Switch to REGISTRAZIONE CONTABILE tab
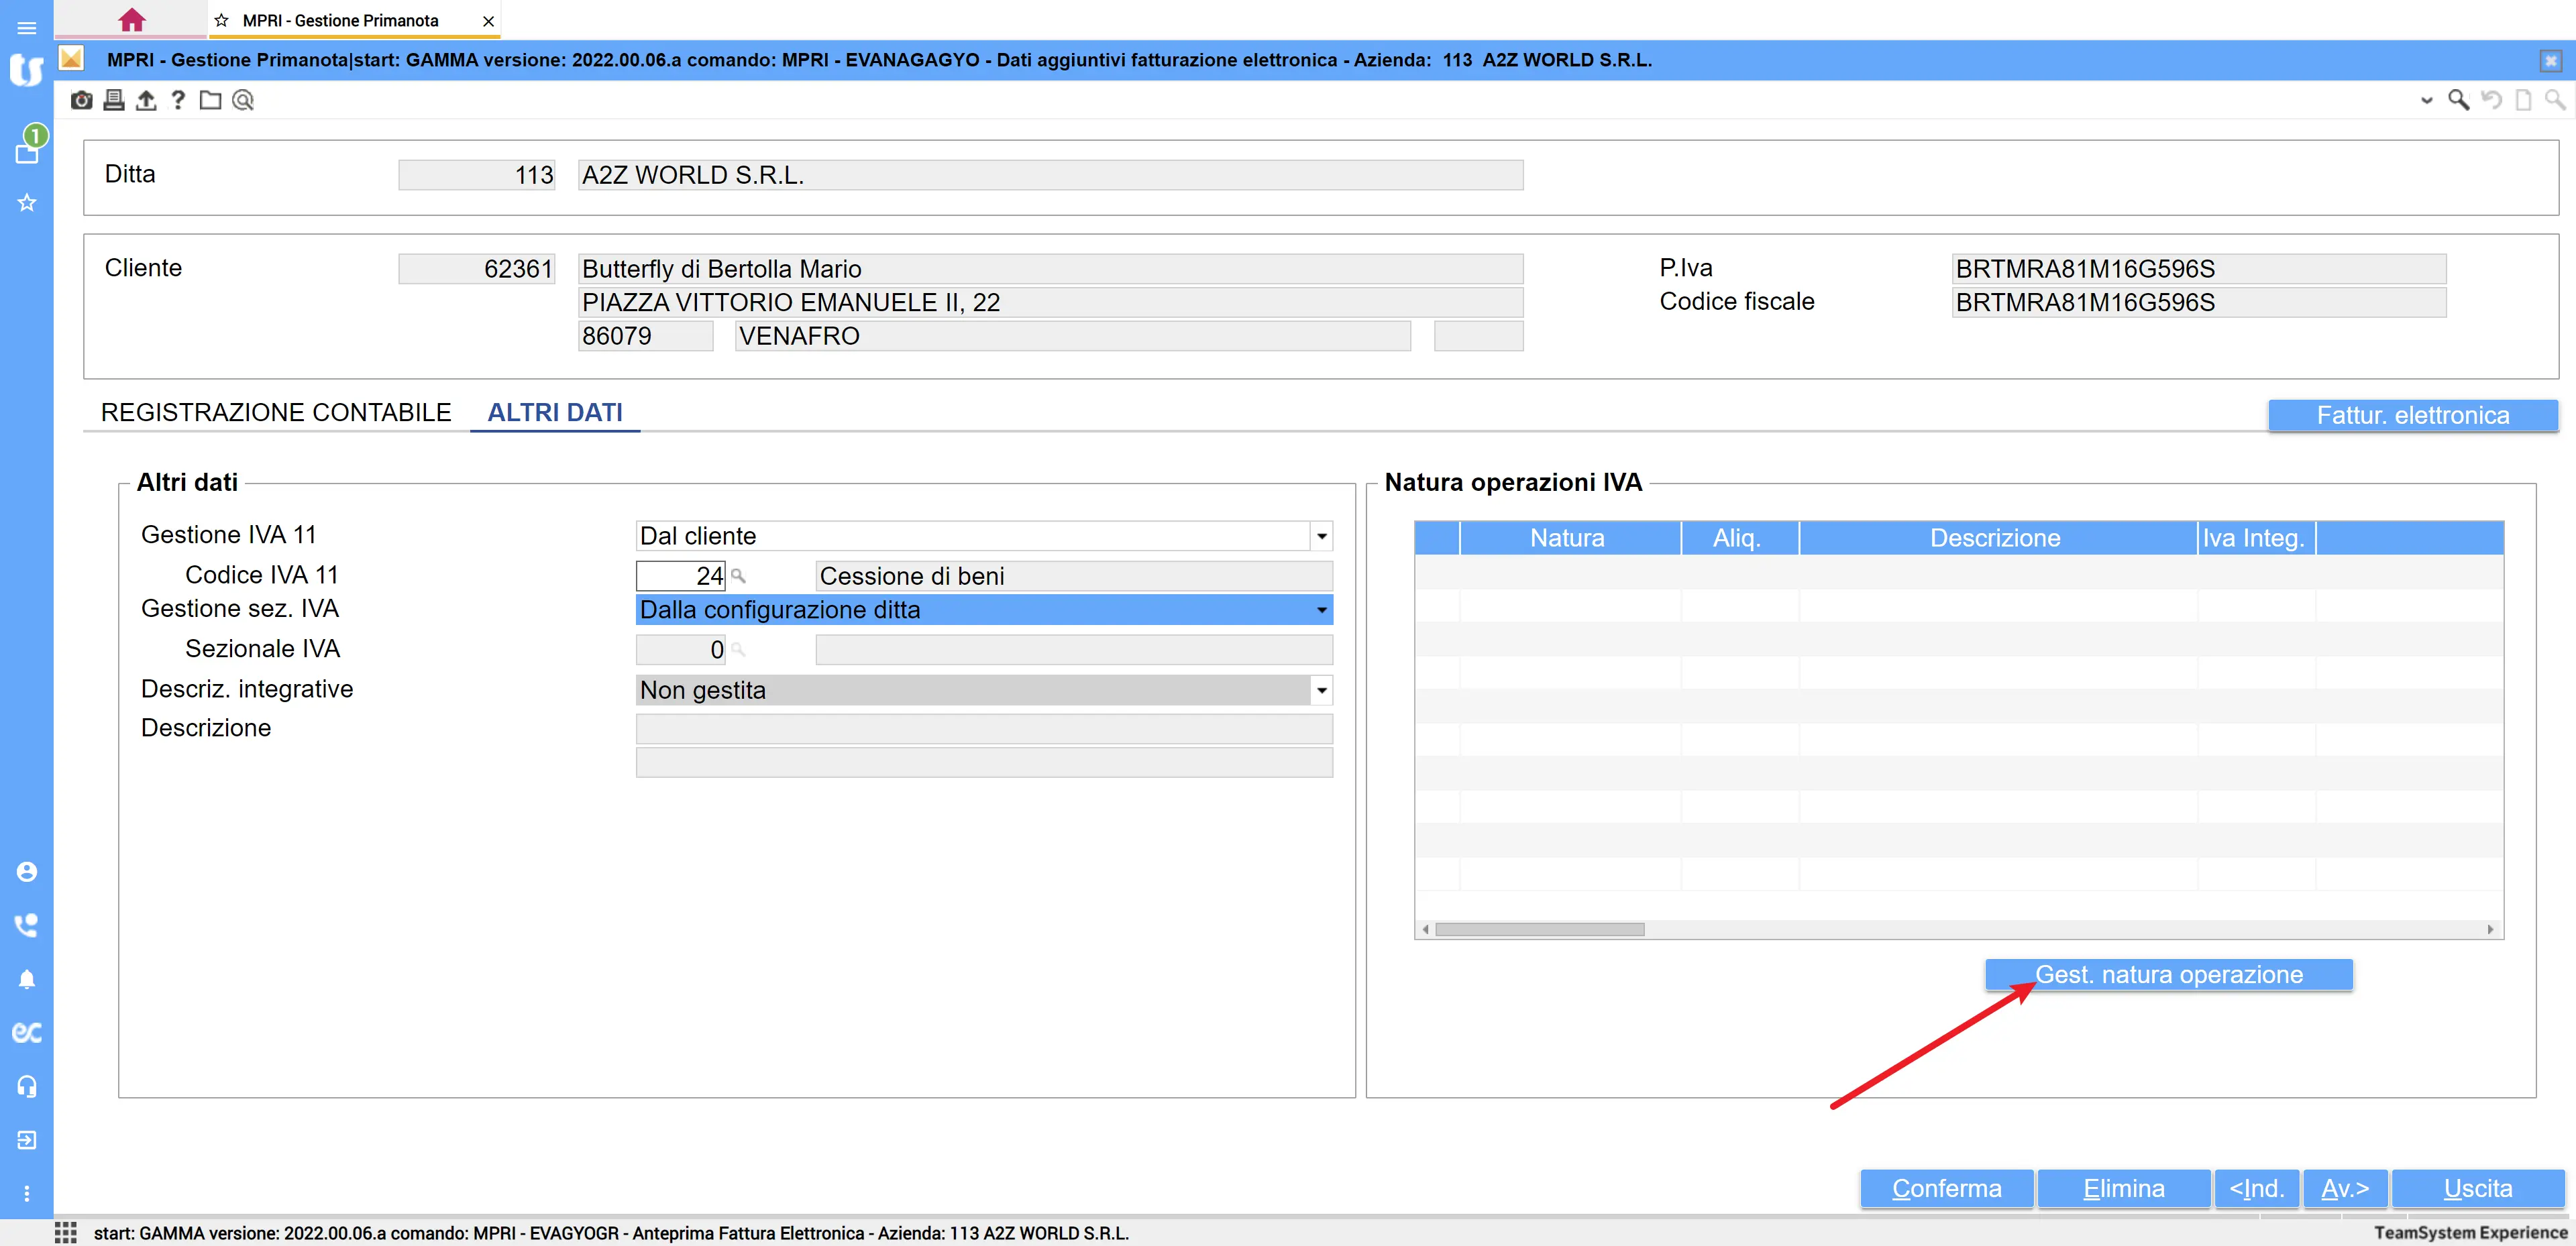2576x1246 pixels. click(276, 413)
